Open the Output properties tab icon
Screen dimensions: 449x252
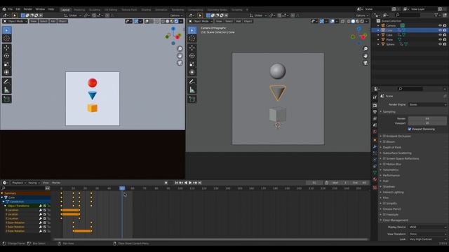tap(375, 112)
